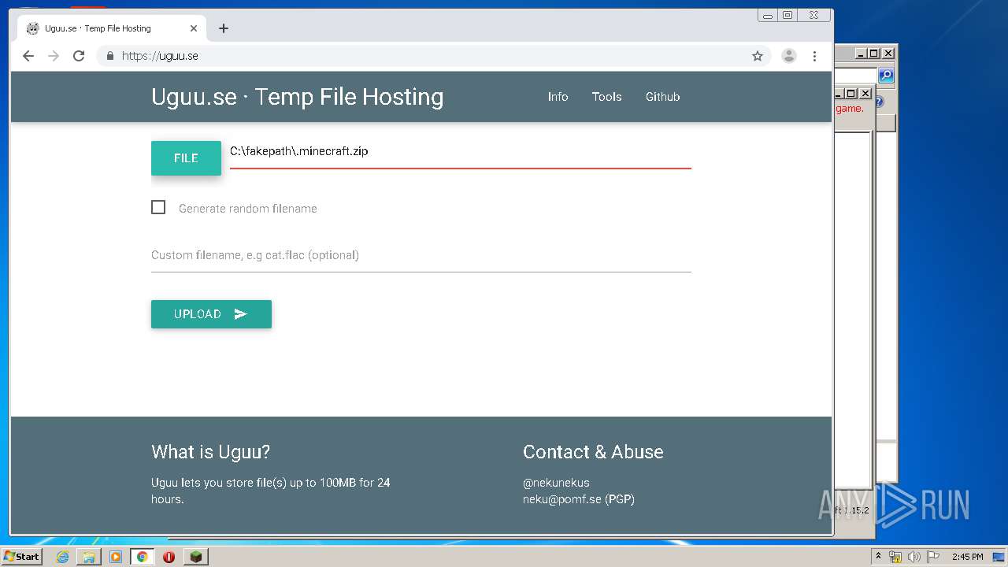Click the 'What is Uguu?' heading
This screenshot has height=567, width=1008.
click(211, 452)
